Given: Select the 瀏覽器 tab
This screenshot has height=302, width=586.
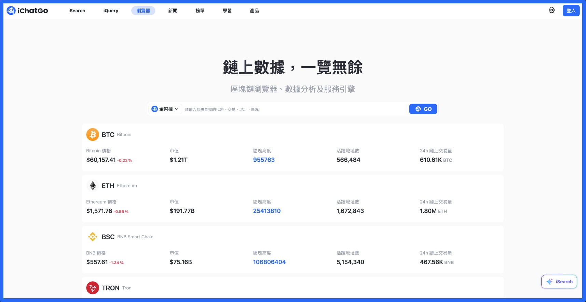Looking at the screenshot, I should 143,11.
